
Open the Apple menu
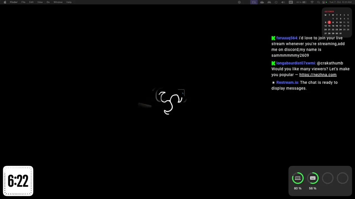[x=5, y=2]
